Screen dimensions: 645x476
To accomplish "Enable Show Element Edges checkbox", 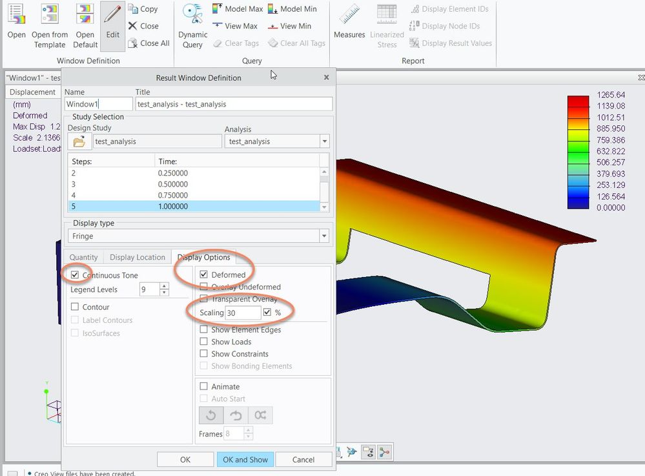I will click(x=204, y=329).
